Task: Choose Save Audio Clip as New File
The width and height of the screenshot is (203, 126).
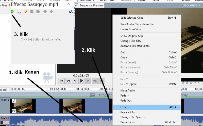Action: [147, 24]
